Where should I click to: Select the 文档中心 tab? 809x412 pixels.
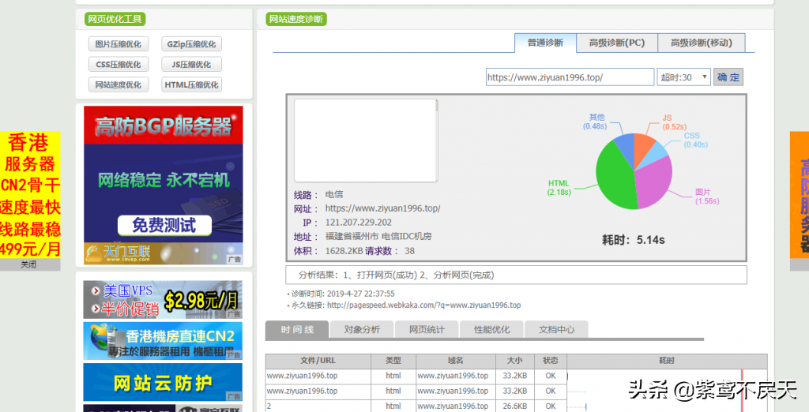point(556,329)
